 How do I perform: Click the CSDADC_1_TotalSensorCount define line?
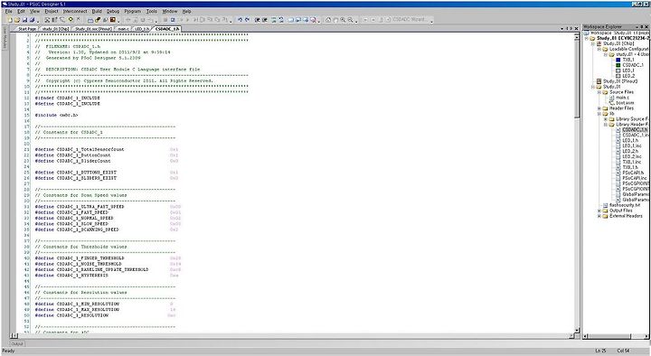point(107,149)
